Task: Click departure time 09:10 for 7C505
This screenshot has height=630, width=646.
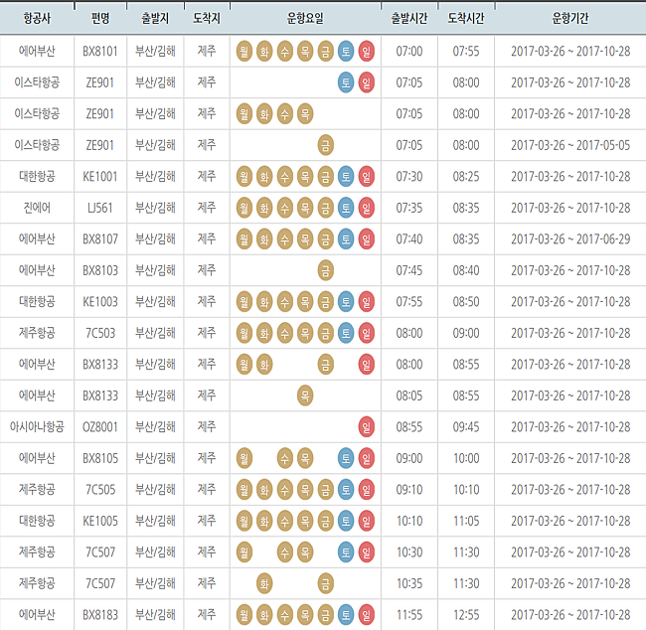Action: pos(409,490)
